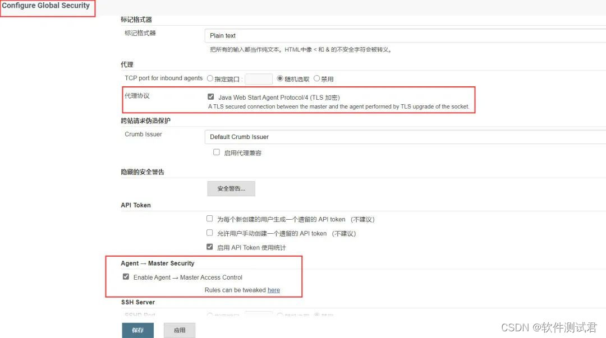Click the fixed TCP port number field
Image resolution: width=606 pixels, height=338 pixels.
pyautogui.click(x=259, y=79)
